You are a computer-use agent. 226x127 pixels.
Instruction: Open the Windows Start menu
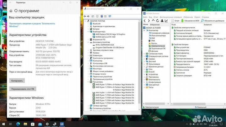tap(3, 124)
